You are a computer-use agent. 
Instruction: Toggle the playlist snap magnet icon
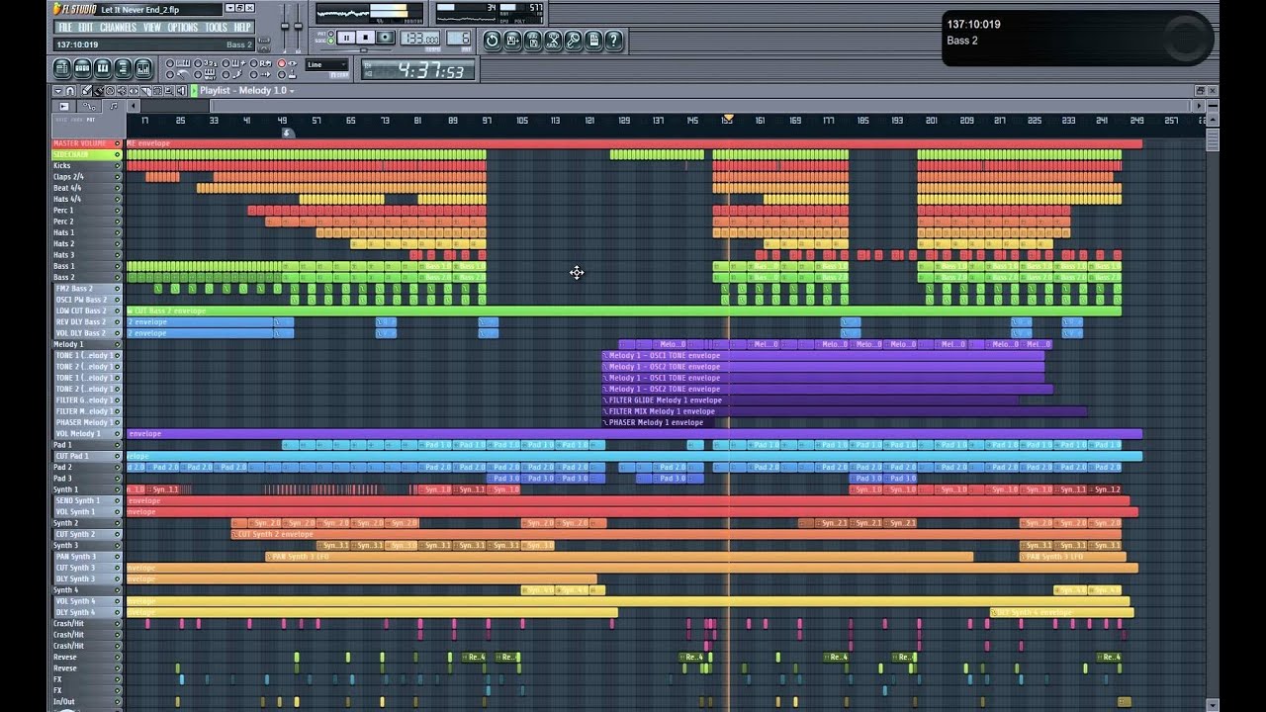[70, 91]
